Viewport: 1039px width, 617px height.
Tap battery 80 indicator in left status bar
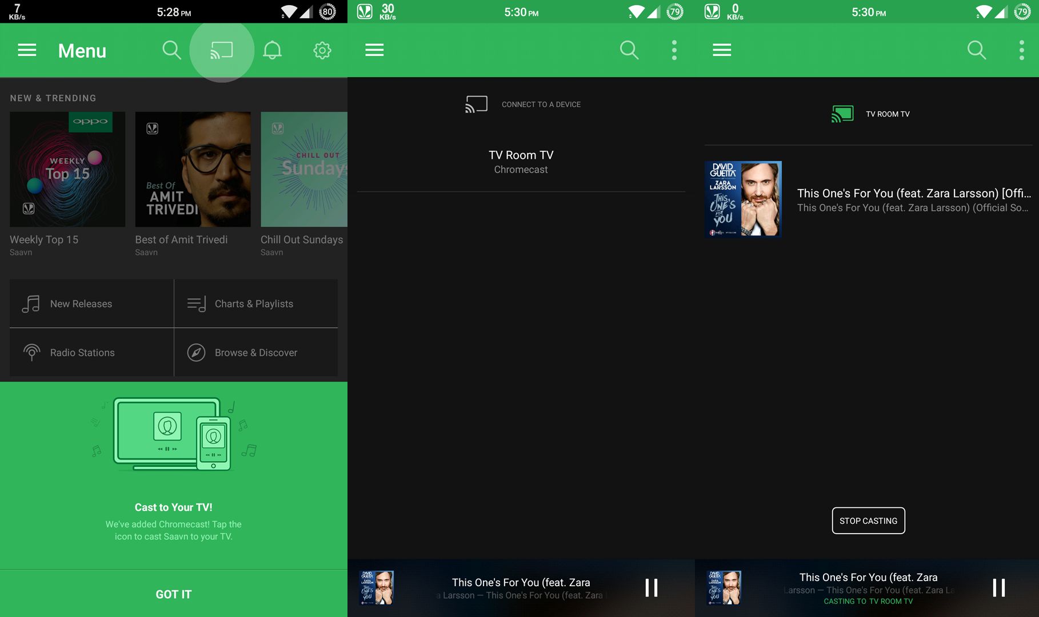pos(327,11)
